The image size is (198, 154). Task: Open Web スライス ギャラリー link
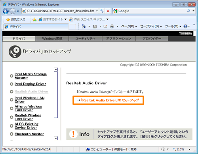point(89,19)
